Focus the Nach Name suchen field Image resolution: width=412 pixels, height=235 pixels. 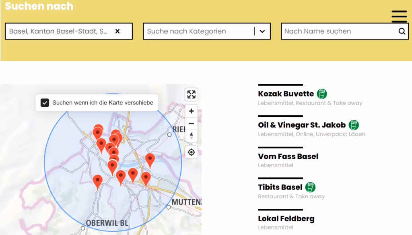pos(344,31)
